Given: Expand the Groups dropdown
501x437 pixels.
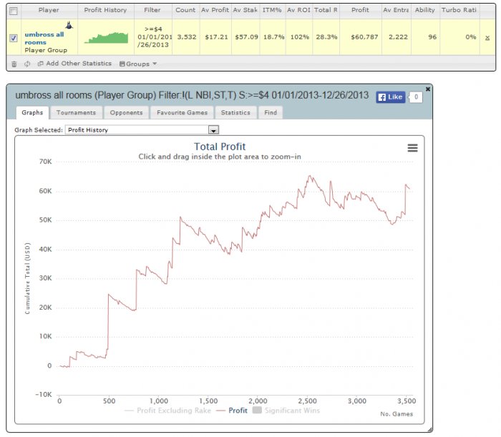Looking at the screenshot, I should [x=138, y=64].
